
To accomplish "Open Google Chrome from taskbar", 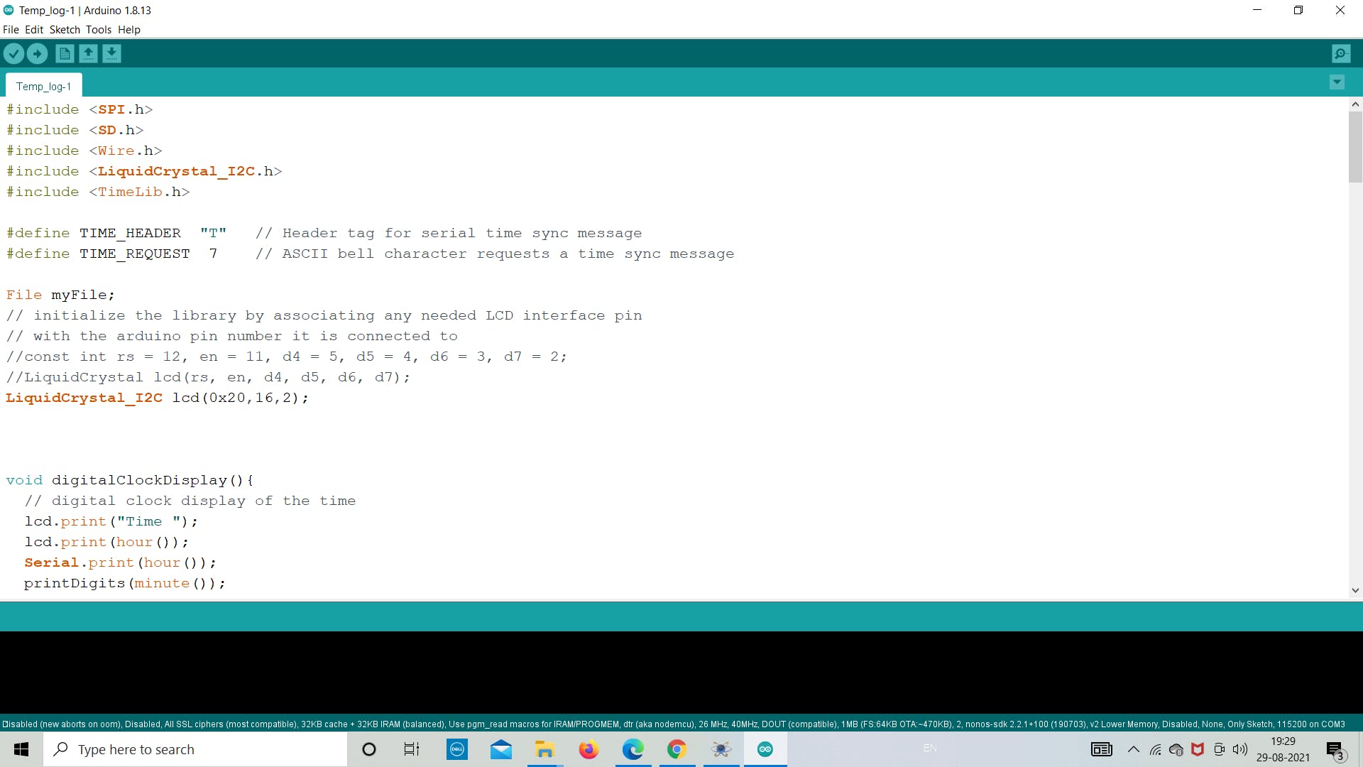I will (677, 749).
